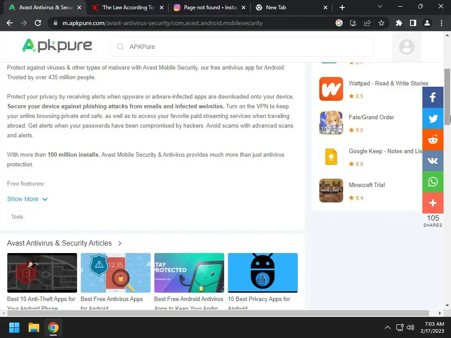Click the address bar URL
Viewport: 451px width, 338px height.
click(163, 23)
